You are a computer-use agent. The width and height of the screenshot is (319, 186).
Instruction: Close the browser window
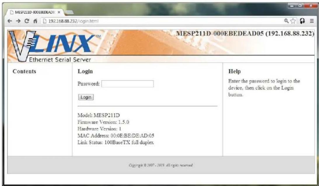[311, 6]
